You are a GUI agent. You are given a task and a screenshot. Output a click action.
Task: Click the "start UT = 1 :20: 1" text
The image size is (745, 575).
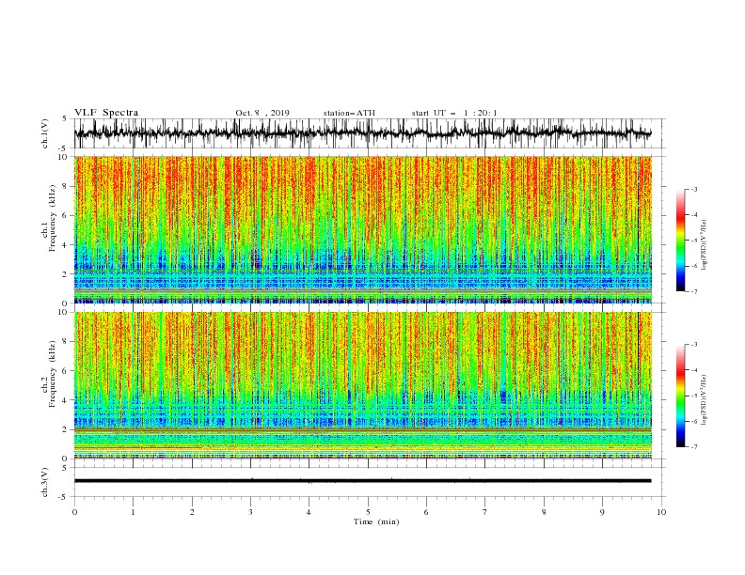click(454, 113)
